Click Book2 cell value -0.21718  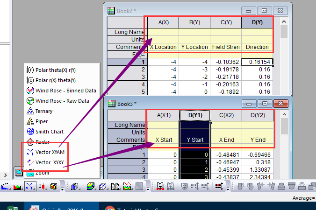pyautogui.click(x=226, y=77)
